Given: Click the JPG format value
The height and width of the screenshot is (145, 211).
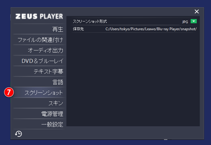Looking at the screenshot, I should tap(185, 22).
